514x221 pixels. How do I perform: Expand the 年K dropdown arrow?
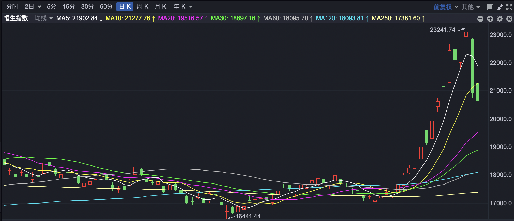(191, 7)
